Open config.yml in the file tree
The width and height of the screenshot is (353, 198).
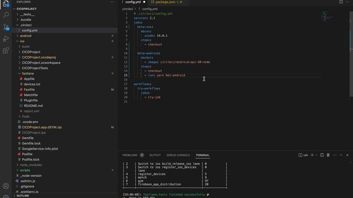[29, 30]
